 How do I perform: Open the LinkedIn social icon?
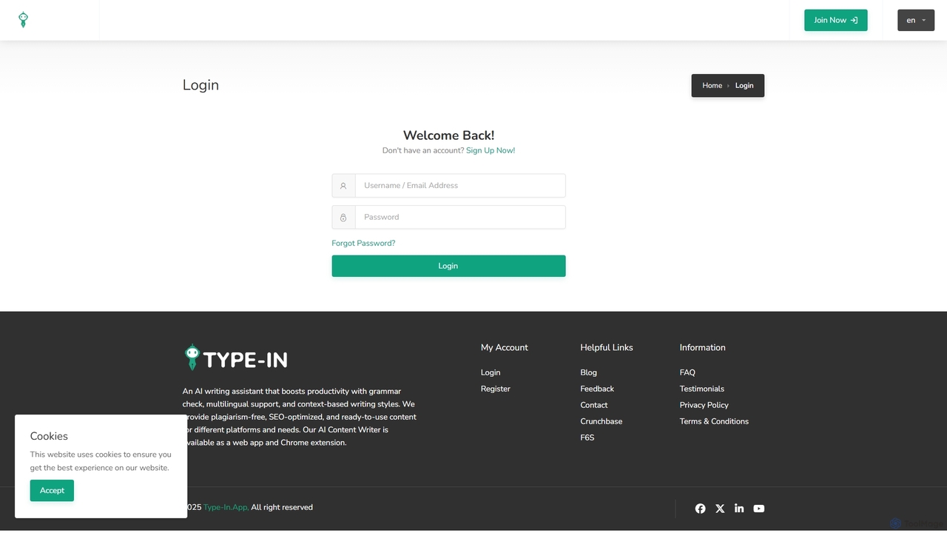(x=739, y=509)
